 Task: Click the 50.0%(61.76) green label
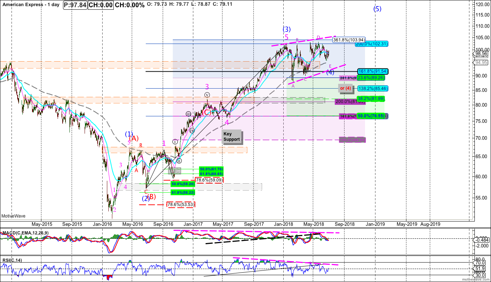[x=212, y=169]
